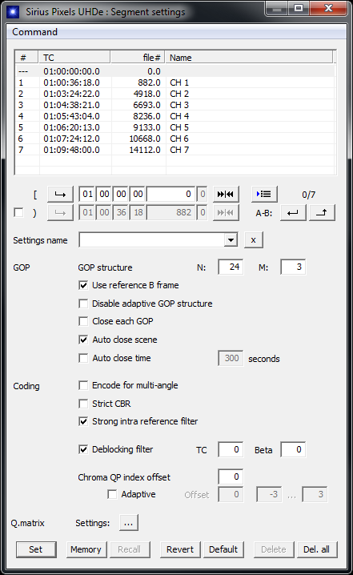The image size is (353, 575).
Task: Click the A-B return arrow icon
Action: [293, 213]
